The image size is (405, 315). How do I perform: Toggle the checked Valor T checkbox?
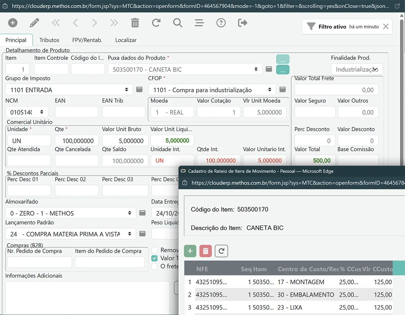pos(155,258)
